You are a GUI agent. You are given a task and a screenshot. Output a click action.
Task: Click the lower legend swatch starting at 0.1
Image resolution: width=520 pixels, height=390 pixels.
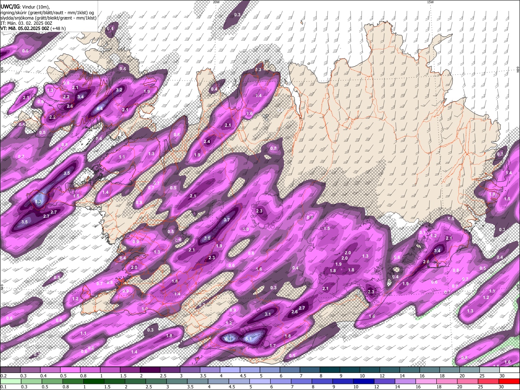click(x=11, y=381)
